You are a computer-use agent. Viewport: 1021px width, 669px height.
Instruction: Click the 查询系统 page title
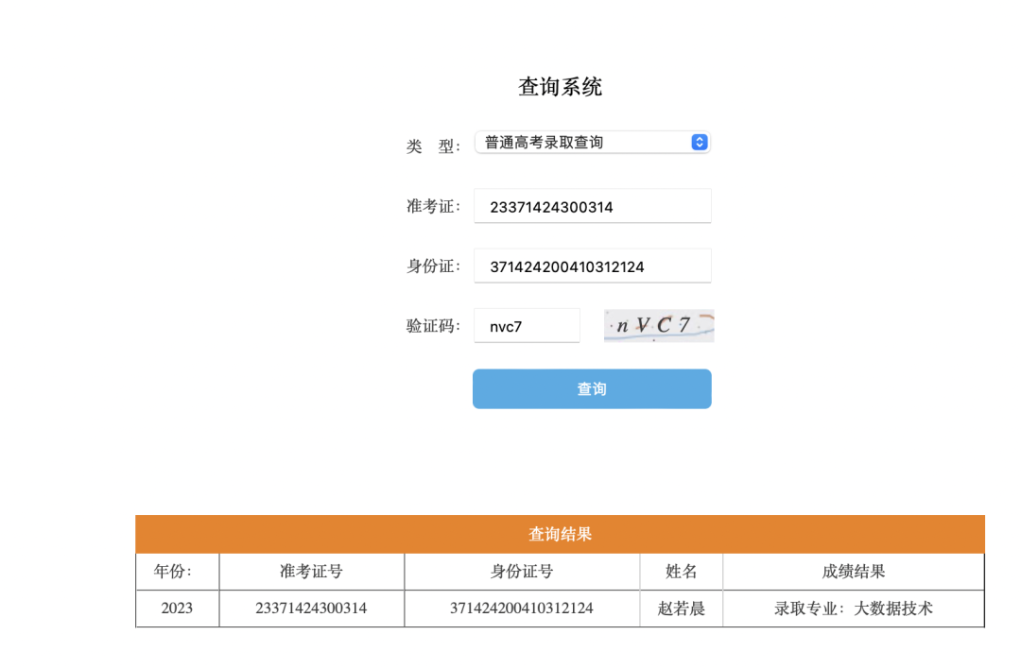(x=560, y=87)
